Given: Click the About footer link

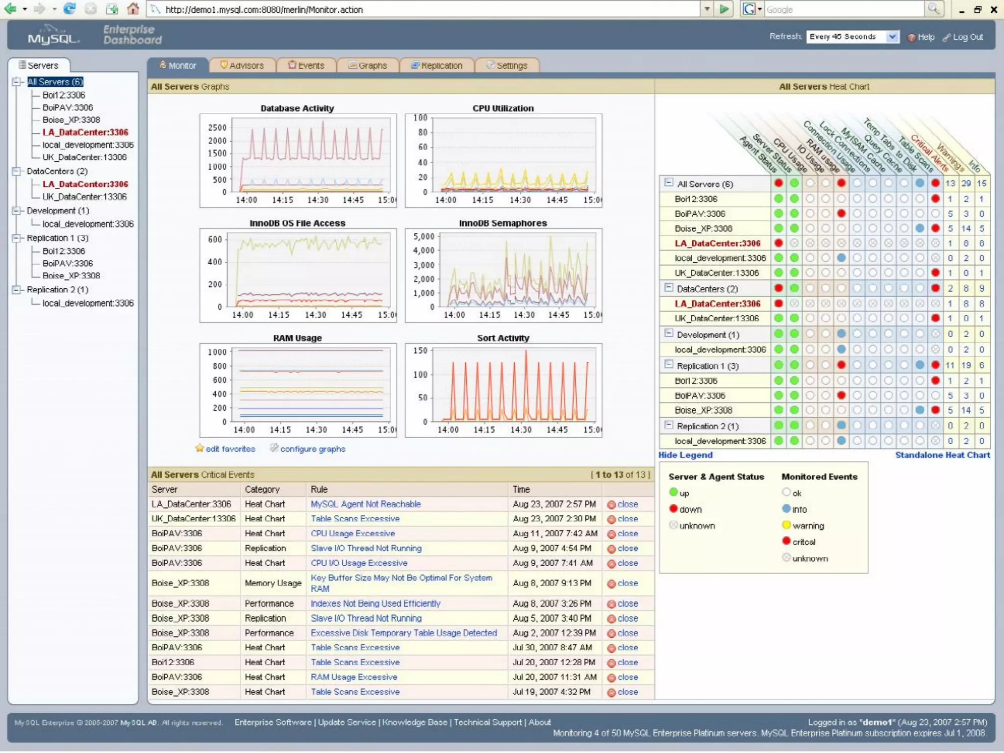Looking at the screenshot, I should (x=540, y=722).
